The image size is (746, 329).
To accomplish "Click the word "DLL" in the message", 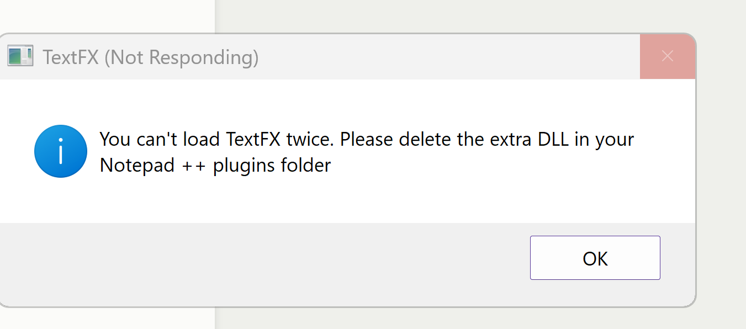I will point(553,139).
